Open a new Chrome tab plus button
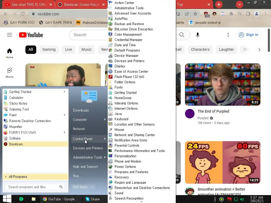Image resolution: width=271 pixels, height=203 pixels. coord(219,4)
